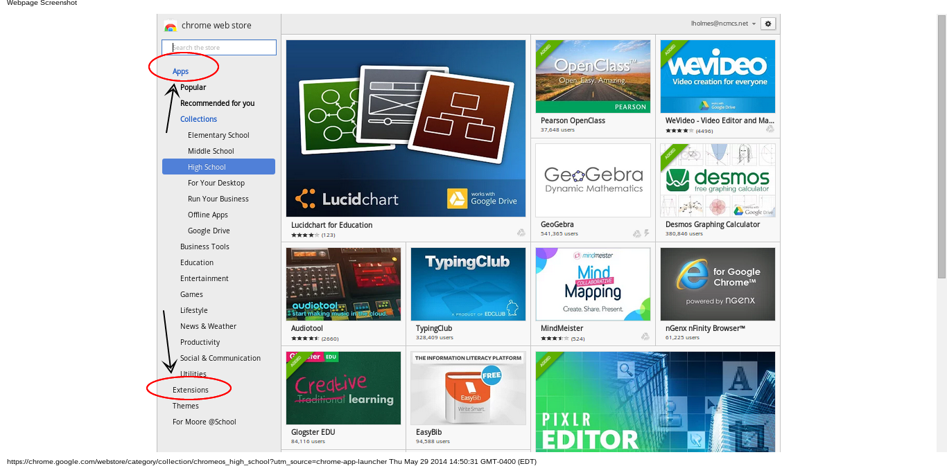Open the Elementary School collection
Viewport: 947px width, 466px height.
(x=218, y=135)
